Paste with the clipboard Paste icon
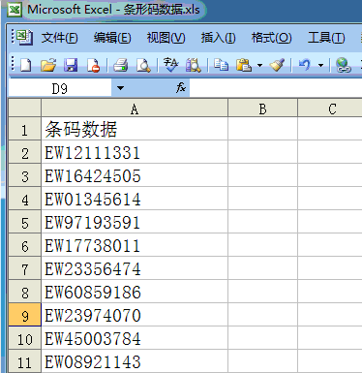Image resolution: width=362 pixels, height=373 pixels. (244, 65)
